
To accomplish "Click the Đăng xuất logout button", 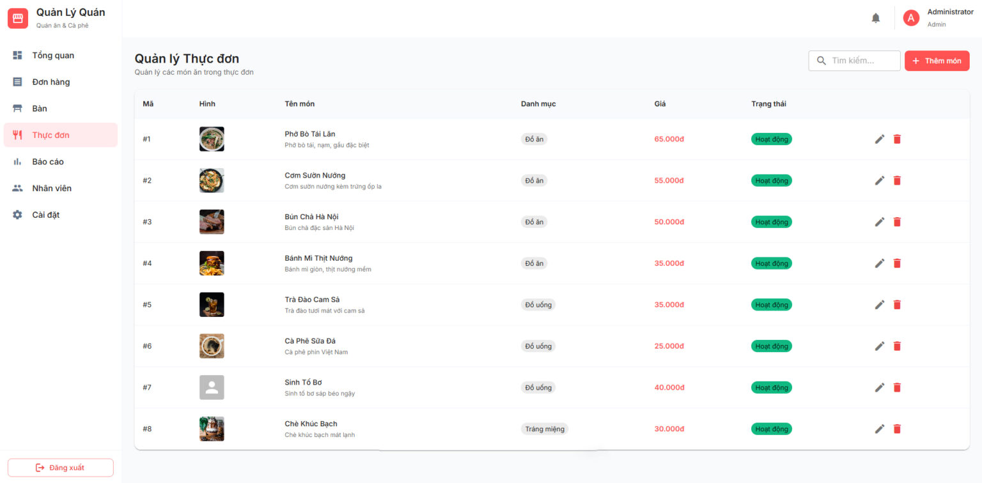I will coord(61,468).
